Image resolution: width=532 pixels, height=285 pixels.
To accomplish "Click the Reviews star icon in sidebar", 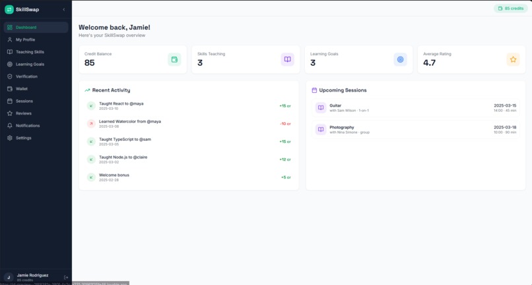I will (10, 113).
